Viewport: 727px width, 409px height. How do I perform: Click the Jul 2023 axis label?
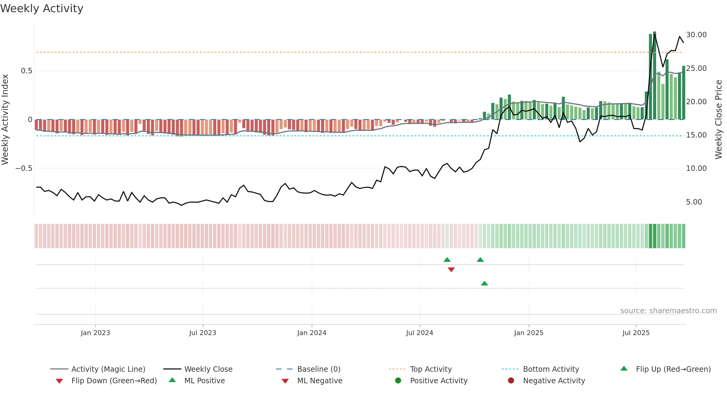pos(203,333)
